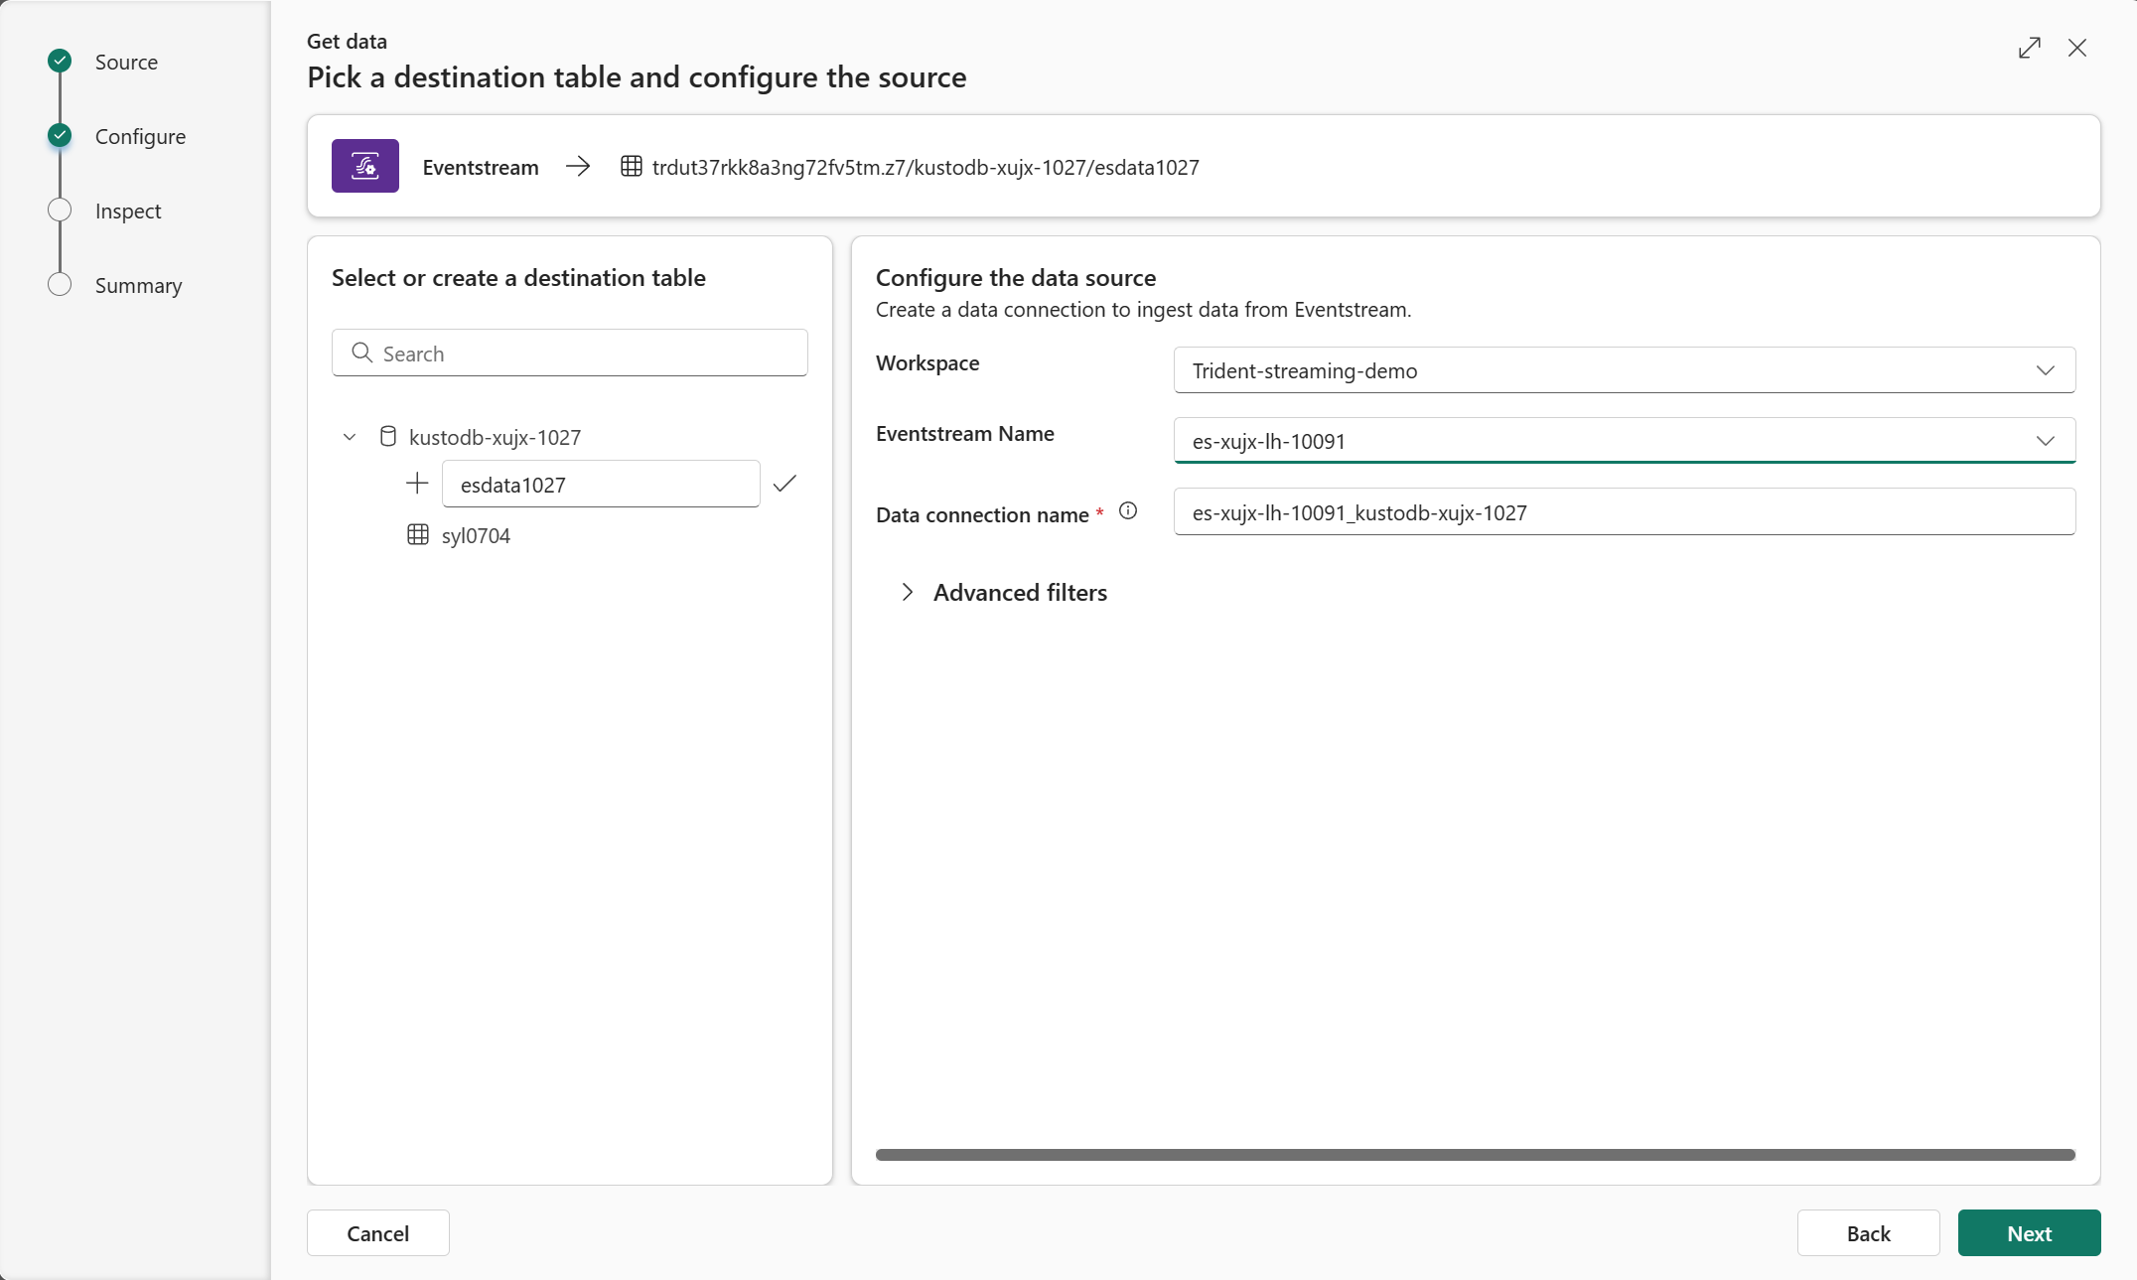Go to the Summary step
Image resolution: width=2137 pixels, height=1280 pixels.
(138, 285)
